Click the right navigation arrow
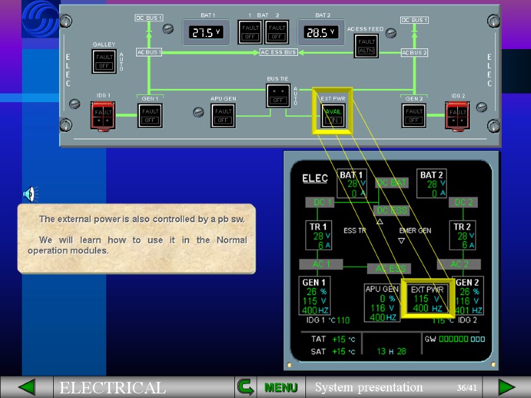Screen dimensions: 531x398 pyautogui.click(x=506, y=385)
